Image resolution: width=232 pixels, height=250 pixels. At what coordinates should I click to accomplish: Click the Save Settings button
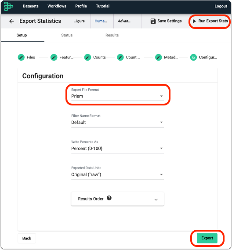pos(166,21)
